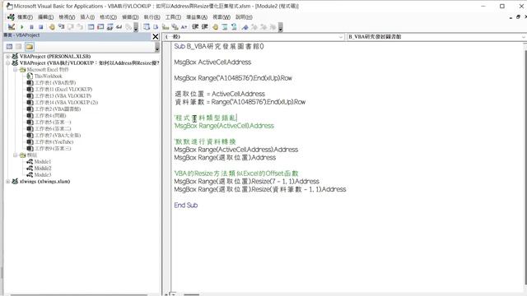Open the 執行(R) menu

pyautogui.click(x=152, y=17)
